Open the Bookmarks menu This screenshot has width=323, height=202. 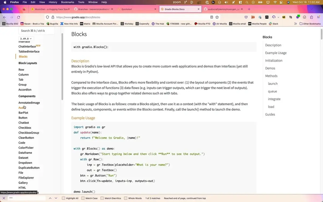[x=68, y=2]
